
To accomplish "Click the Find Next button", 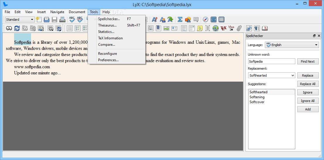I will (x=308, y=61).
